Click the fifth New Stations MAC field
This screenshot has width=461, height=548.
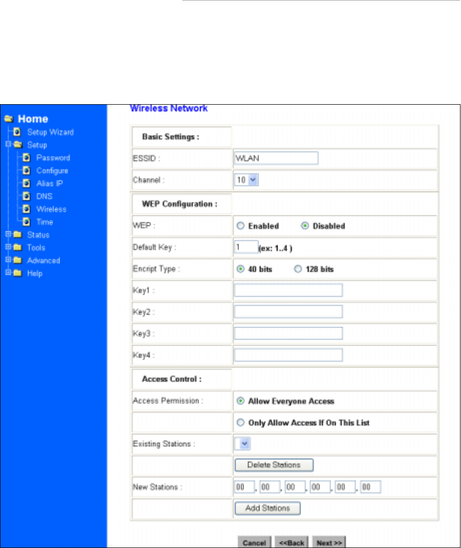coord(345,487)
